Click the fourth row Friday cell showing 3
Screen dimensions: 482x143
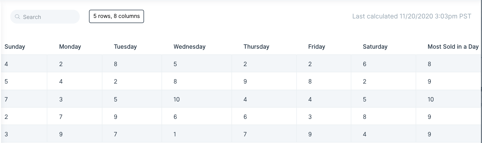click(x=324, y=116)
